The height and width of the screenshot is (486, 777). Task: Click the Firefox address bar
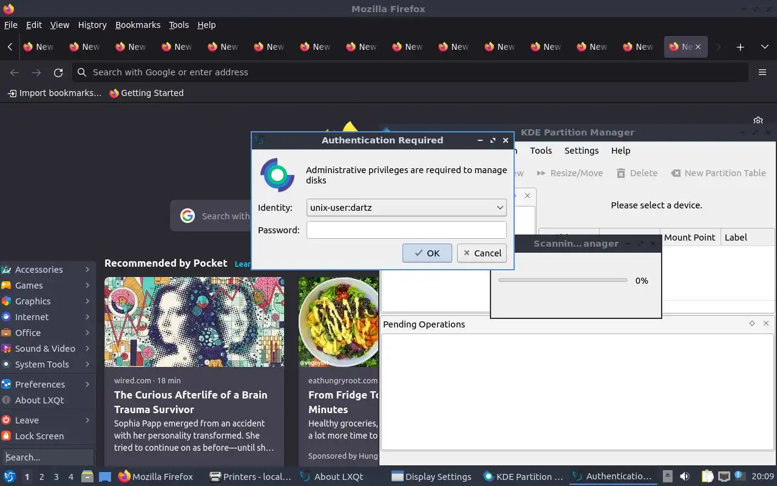pos(410,72)
